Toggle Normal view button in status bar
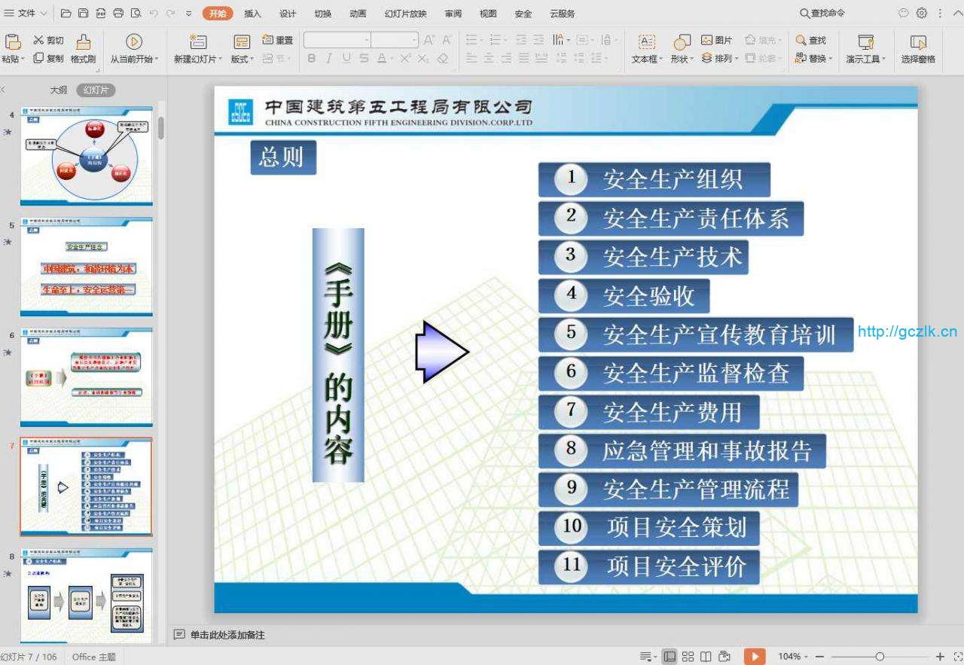This screenshot has width=964, height=665. point(669,656)
